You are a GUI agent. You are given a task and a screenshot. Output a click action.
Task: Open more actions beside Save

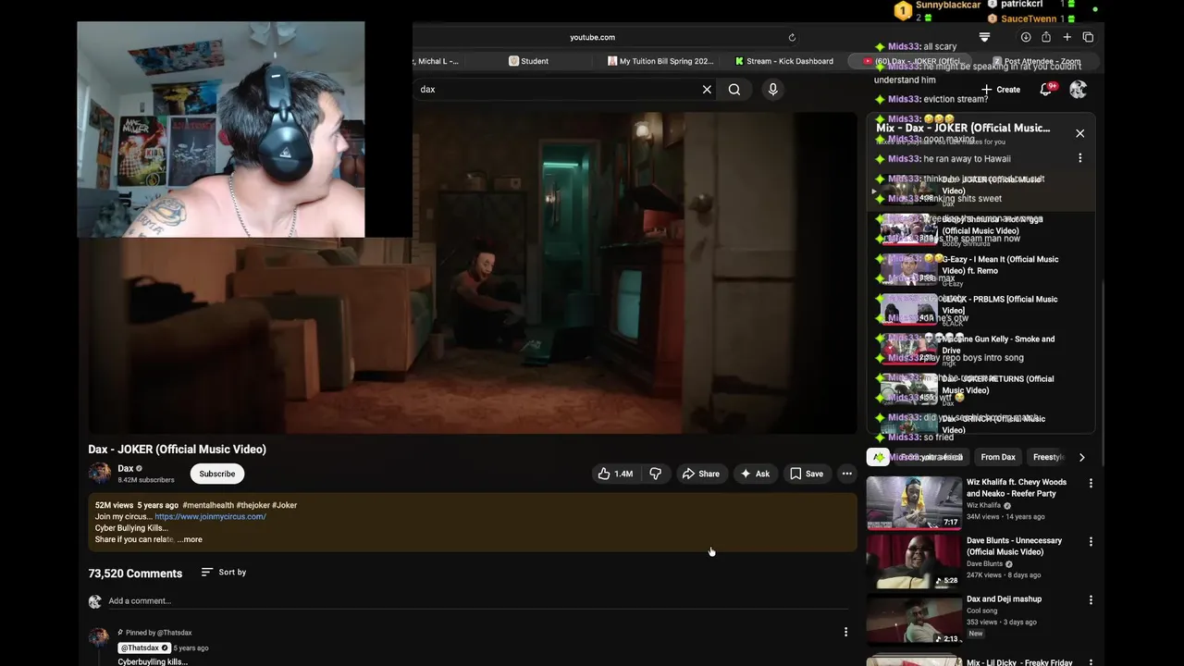[x=846, y=474]
